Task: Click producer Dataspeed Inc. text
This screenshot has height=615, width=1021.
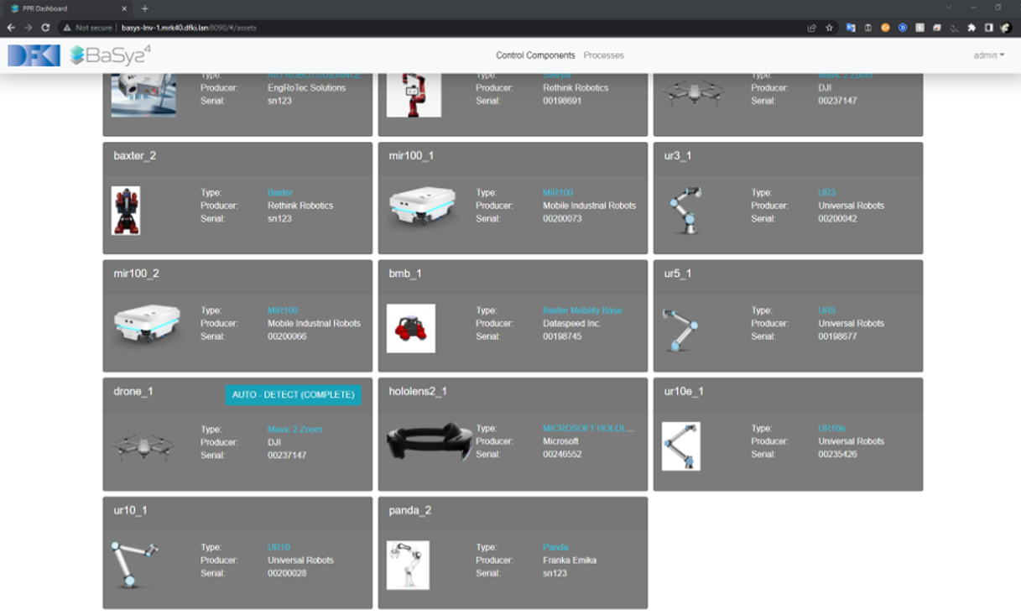Action: [x=572, y=323]
